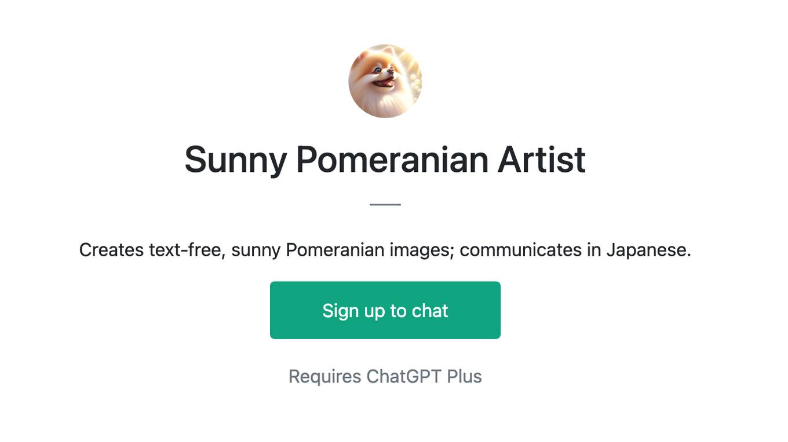Click the Pomeranian dog avatar image
Viewport: 788px width, 442px height.
point(385,81)
